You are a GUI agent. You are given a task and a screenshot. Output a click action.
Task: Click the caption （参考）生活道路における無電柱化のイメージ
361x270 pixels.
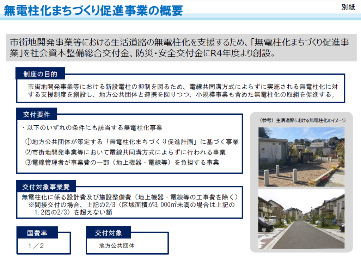point(302,120)
